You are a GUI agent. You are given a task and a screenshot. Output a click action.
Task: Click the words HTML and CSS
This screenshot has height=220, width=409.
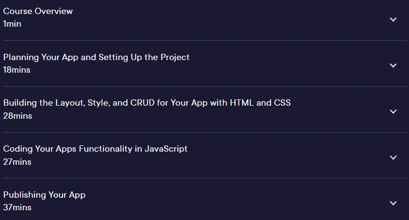[260, 103]
